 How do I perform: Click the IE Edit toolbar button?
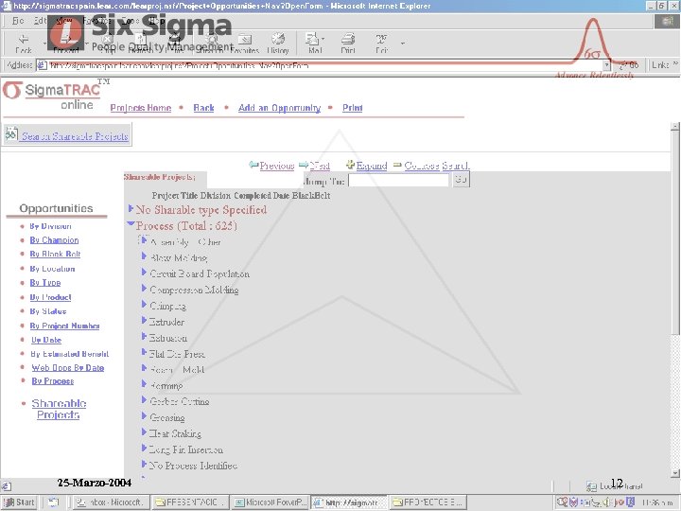(382, 44)
